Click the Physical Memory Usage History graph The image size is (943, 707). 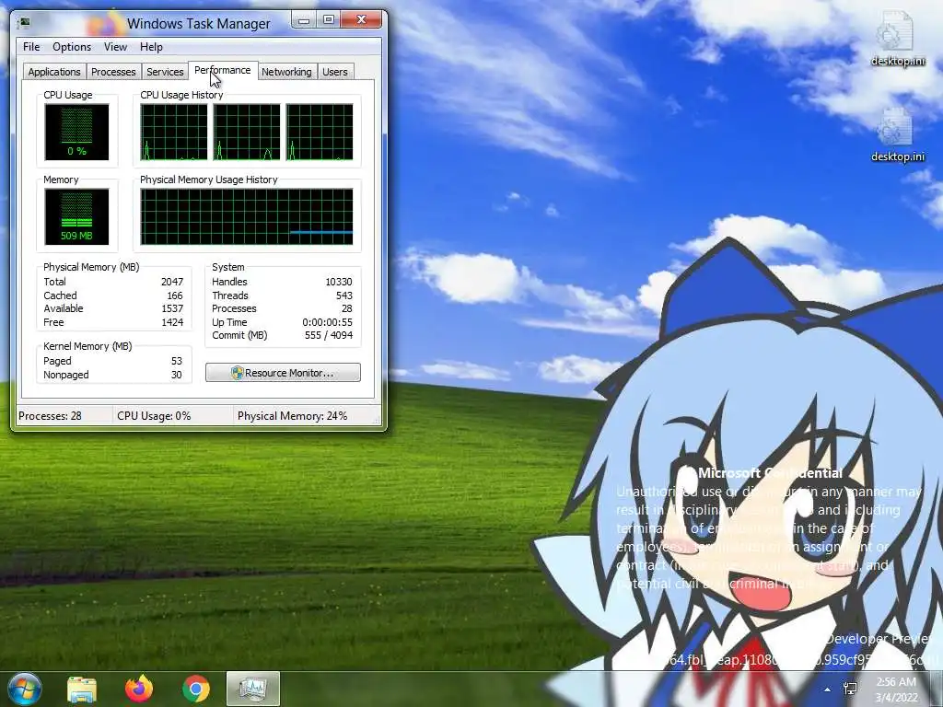[247, 217]
